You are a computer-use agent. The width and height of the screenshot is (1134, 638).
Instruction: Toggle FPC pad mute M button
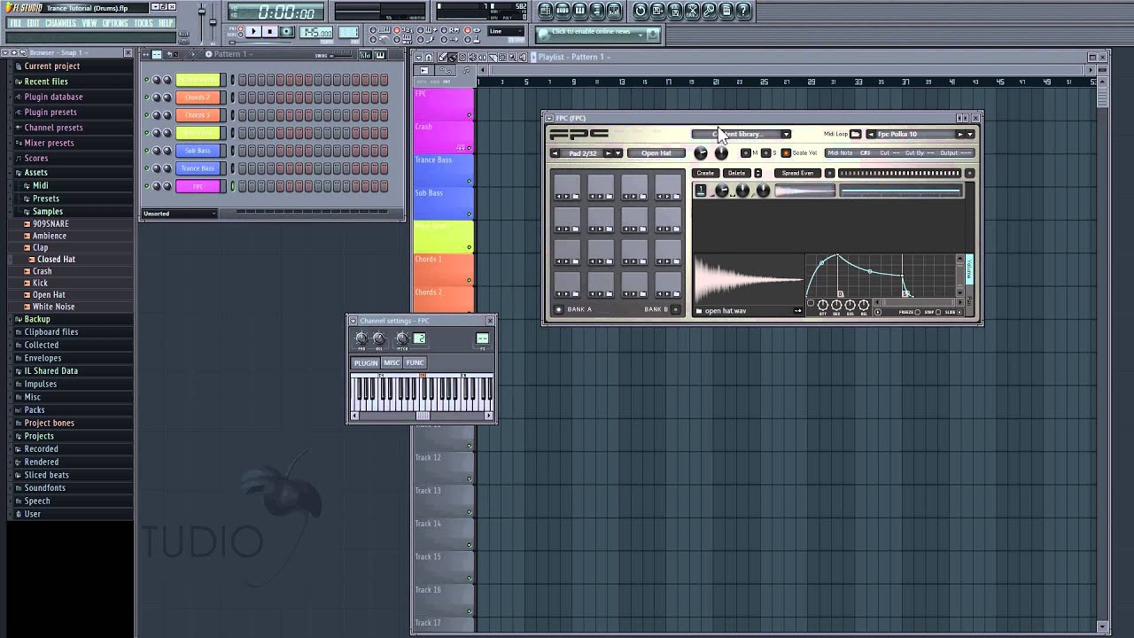click(x=745, y=153)
